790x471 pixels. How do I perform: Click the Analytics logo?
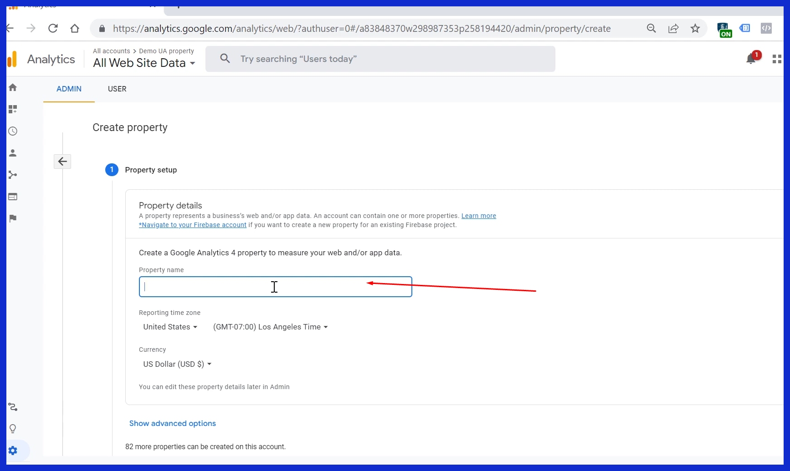pos(12,59)
